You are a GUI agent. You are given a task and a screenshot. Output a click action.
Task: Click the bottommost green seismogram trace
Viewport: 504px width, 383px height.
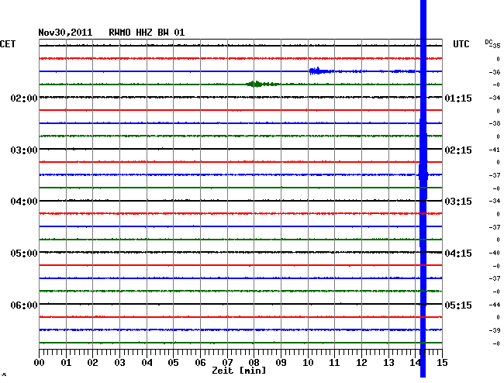tap(240, 343)
